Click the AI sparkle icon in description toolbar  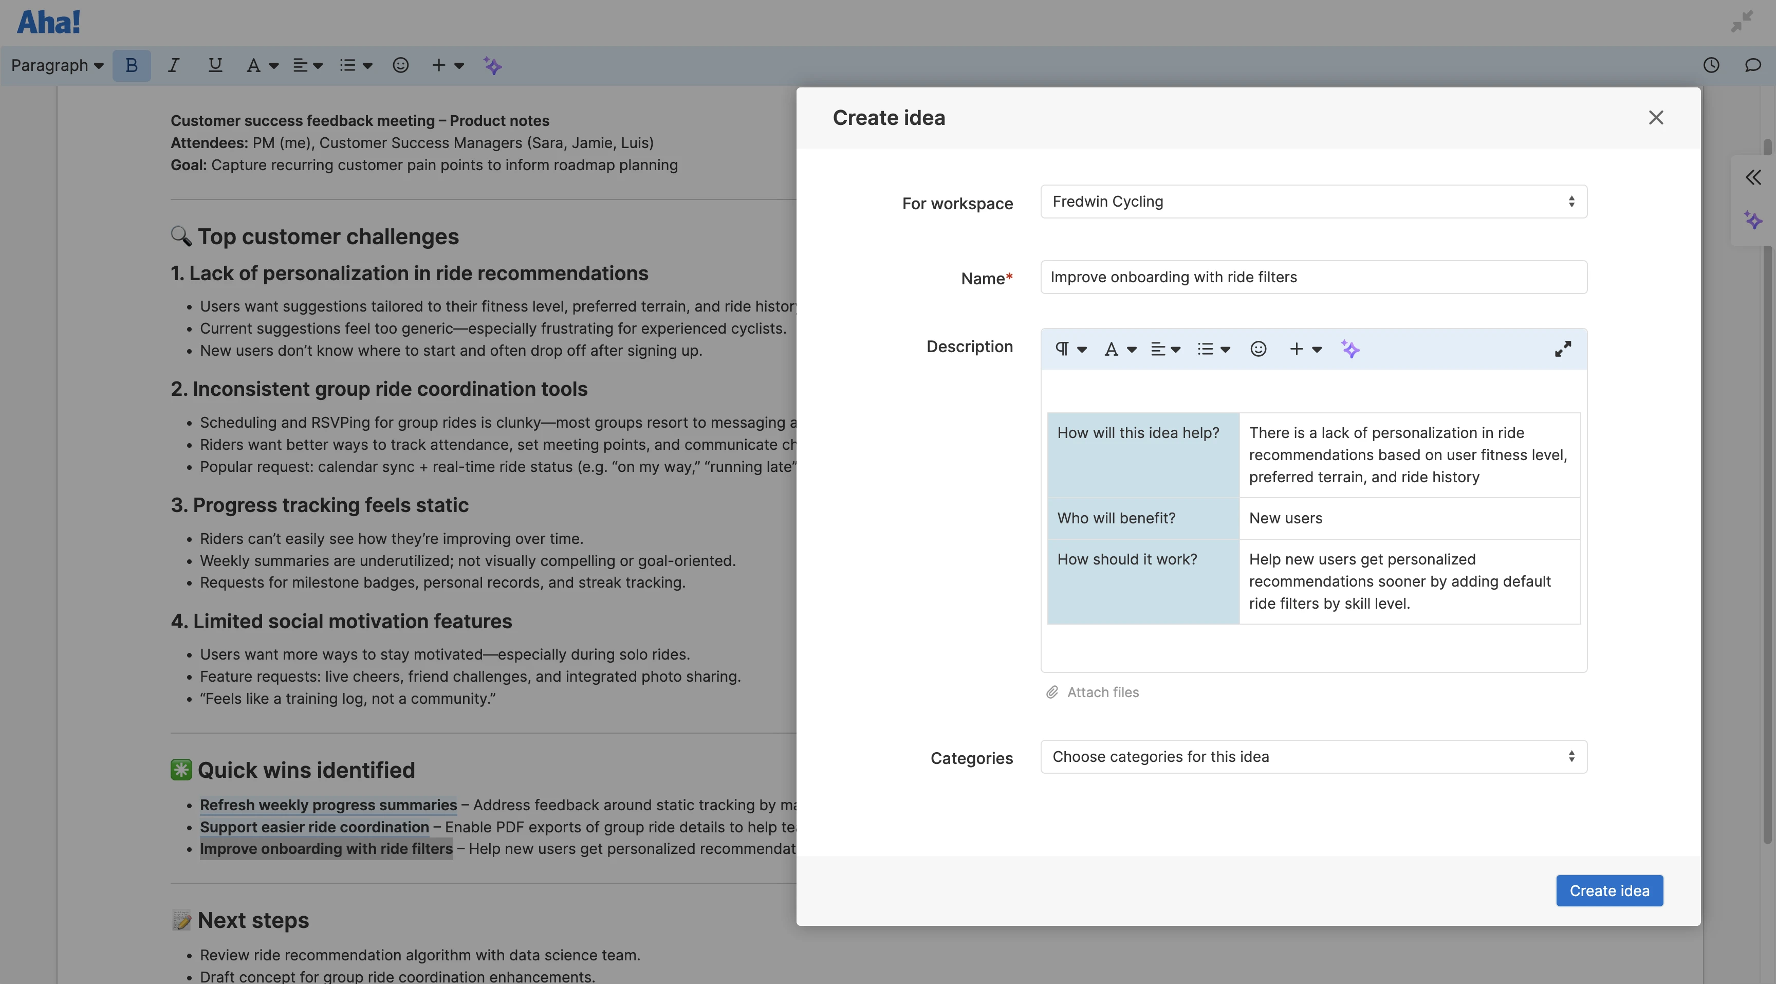1350,349
